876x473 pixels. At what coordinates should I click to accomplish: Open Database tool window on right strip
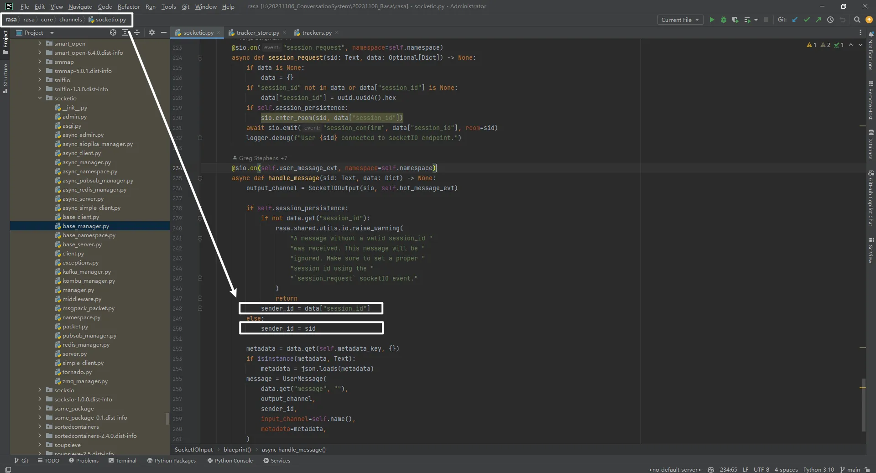[x=871, y=145]
